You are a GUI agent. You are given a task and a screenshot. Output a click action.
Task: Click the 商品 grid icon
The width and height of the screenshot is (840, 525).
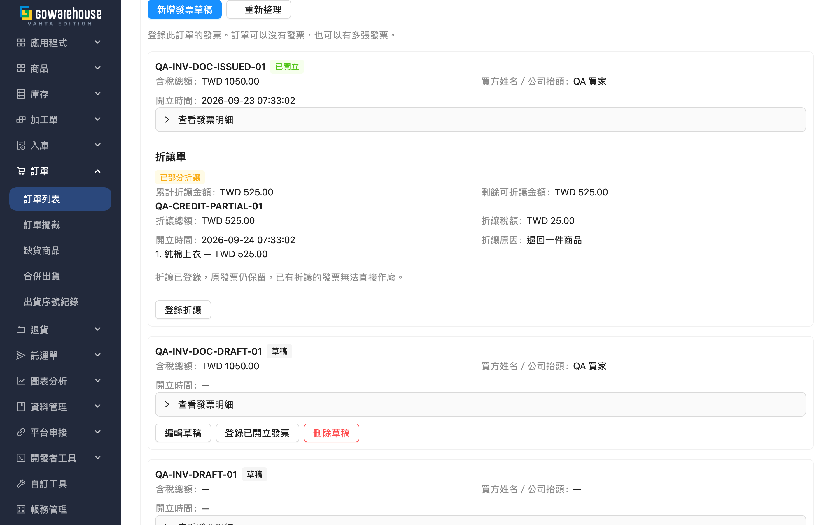tap(21, 69)
